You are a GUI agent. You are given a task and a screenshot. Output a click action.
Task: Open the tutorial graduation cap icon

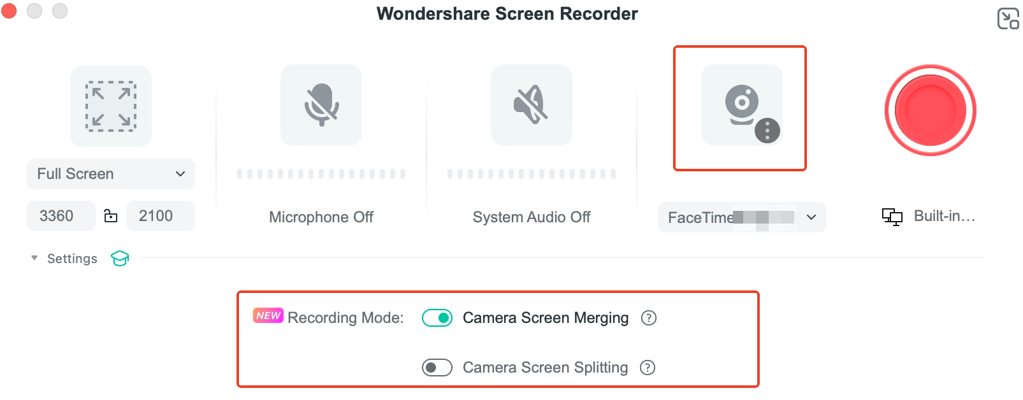120,258
